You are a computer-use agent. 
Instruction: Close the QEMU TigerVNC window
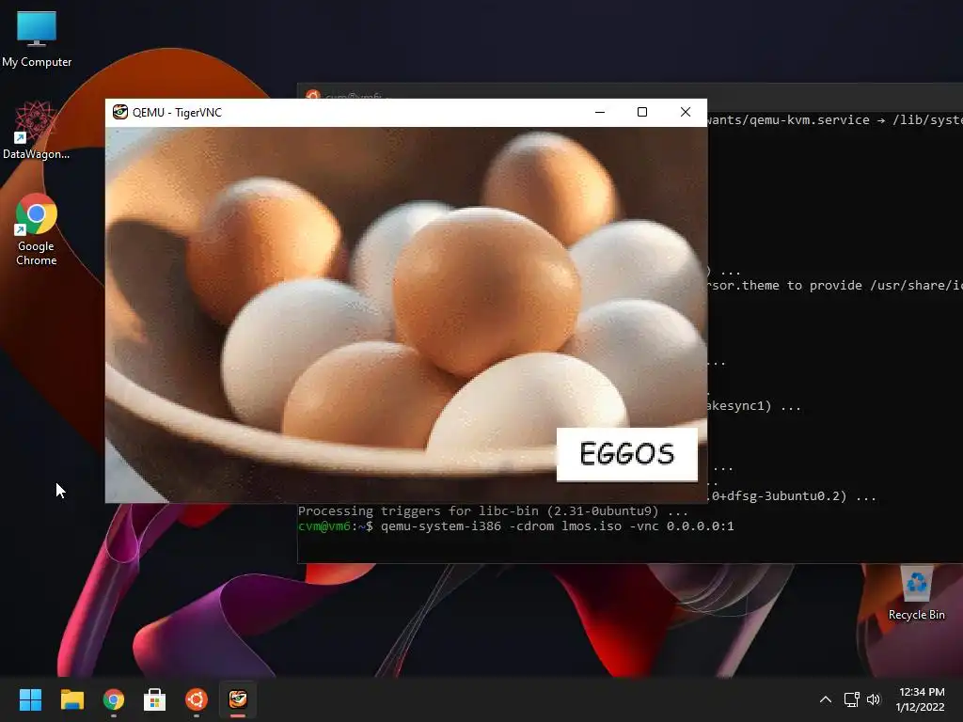tap(686, 113)
